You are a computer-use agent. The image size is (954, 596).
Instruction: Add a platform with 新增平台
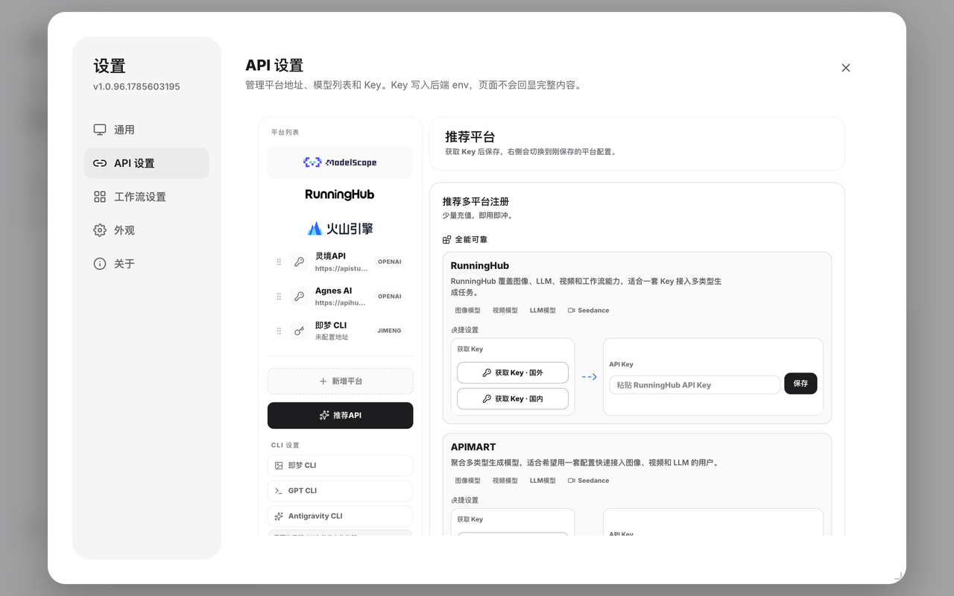(340, 381)
